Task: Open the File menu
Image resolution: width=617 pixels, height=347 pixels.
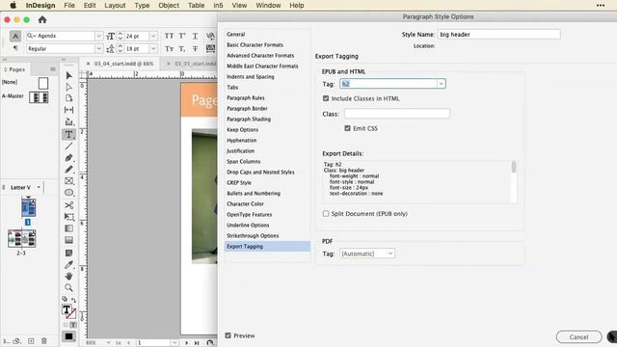Action: click(69, 6)
